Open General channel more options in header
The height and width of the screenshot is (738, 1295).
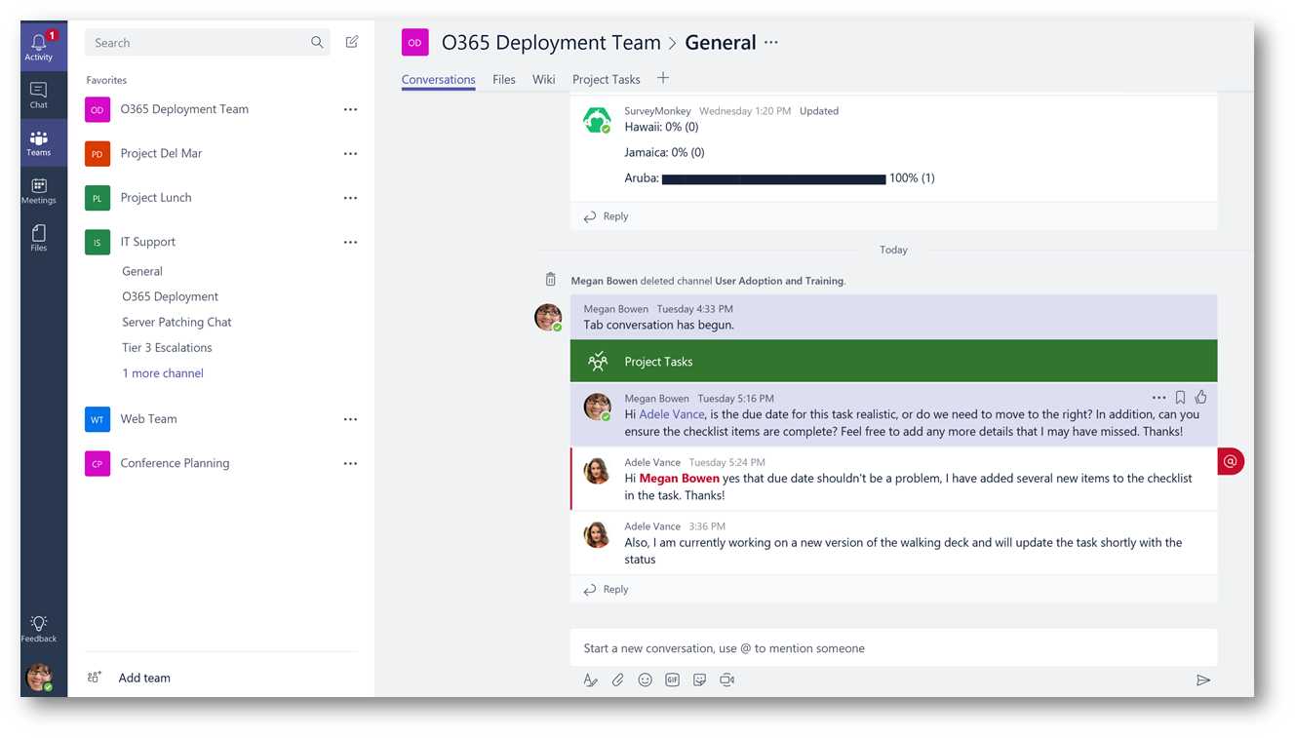[x=771, y=43]
